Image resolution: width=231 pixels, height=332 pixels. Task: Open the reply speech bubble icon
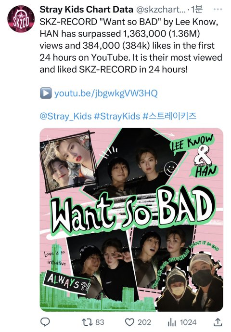(x=45, y=322)
